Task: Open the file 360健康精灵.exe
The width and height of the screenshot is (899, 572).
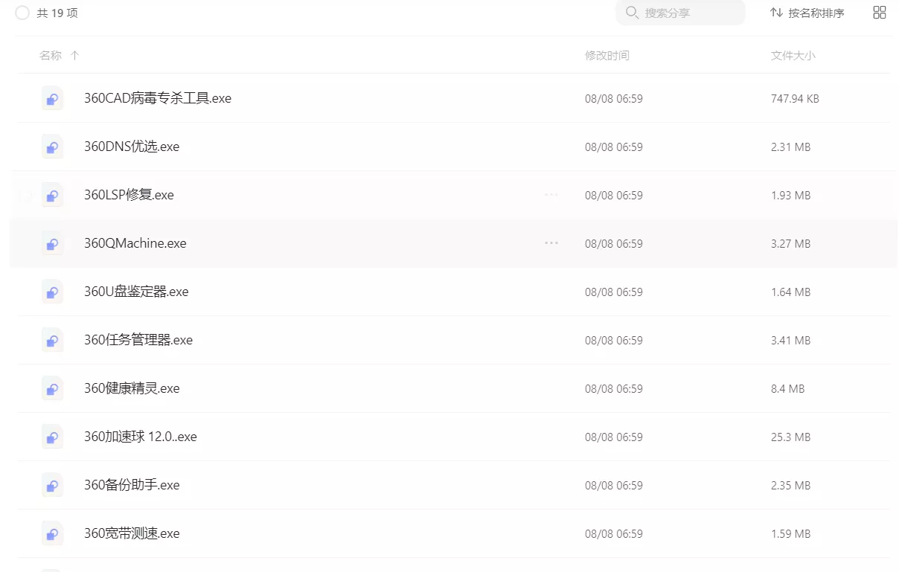Action: tap(132, 388)
